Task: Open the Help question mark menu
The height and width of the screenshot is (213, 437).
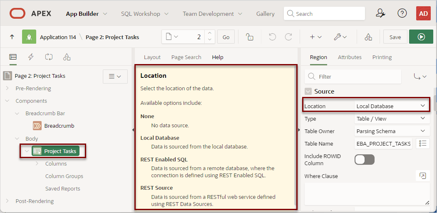Action: click(402, 13)
